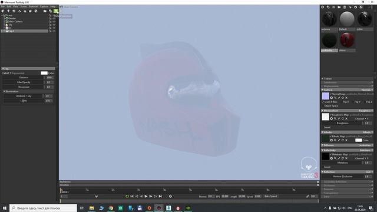This screenshot has height=212, width=377.
Task: Toggle the Scale & Bias checkbox
Action: [323, 102]
